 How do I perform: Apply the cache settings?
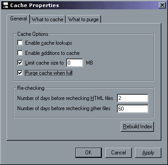(x=148, y=153)
